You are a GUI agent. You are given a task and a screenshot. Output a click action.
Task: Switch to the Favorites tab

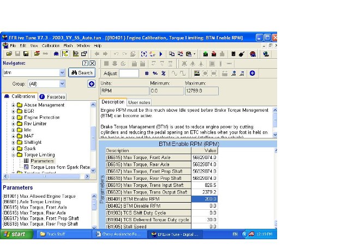point(52,96)
